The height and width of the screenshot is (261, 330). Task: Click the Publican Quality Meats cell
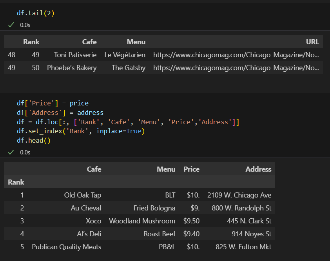coord(67,246)
